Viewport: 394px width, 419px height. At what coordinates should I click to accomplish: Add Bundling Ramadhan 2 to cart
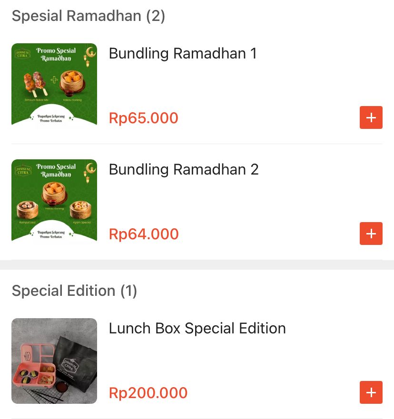coord(371,234)
